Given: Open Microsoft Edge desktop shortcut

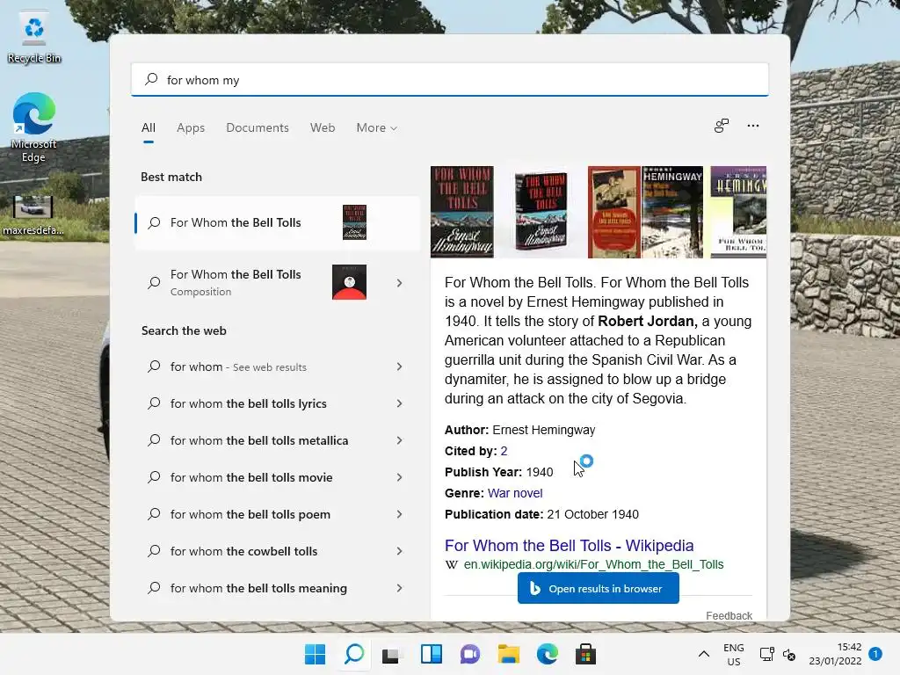Looking at the screenshot, I should [x=34, y=127].
